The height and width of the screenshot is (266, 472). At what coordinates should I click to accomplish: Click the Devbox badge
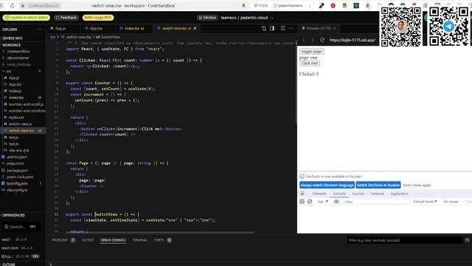click(x=208, y=18)
